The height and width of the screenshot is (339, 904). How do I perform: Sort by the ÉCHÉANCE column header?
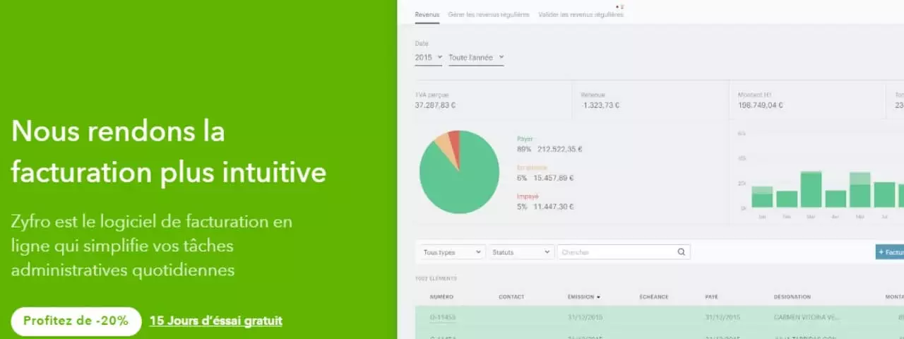coord(653,297)
